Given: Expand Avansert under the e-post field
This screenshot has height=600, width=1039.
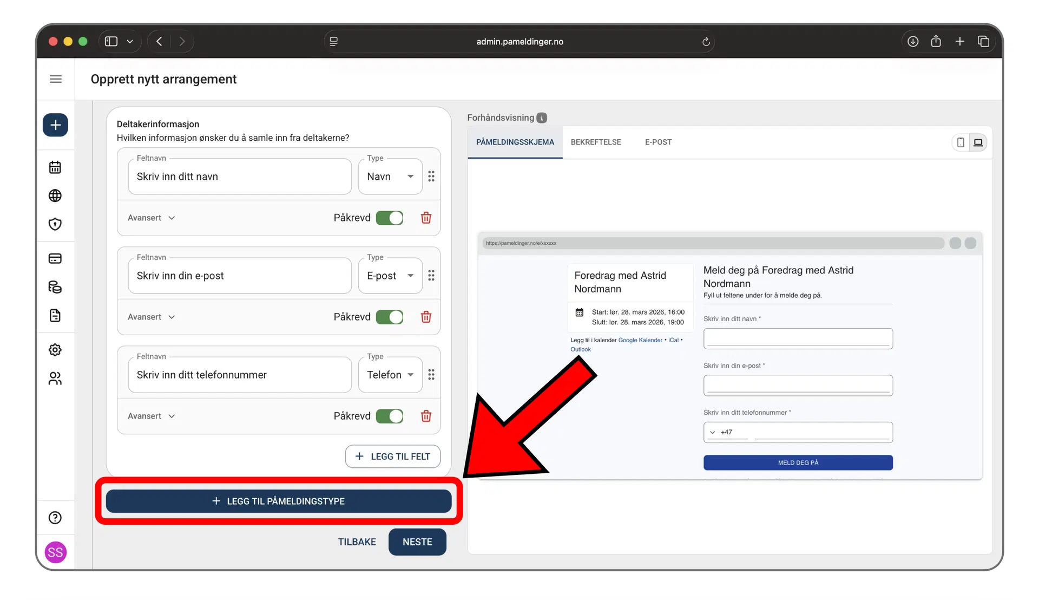Looking at the screenshot, I should click(x=152, y=317).
